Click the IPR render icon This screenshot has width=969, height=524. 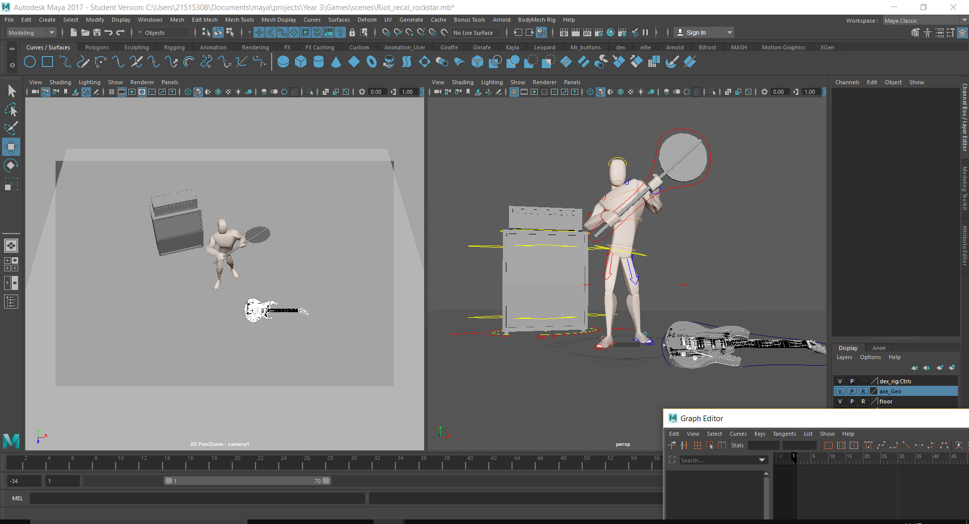coord(587,32)
